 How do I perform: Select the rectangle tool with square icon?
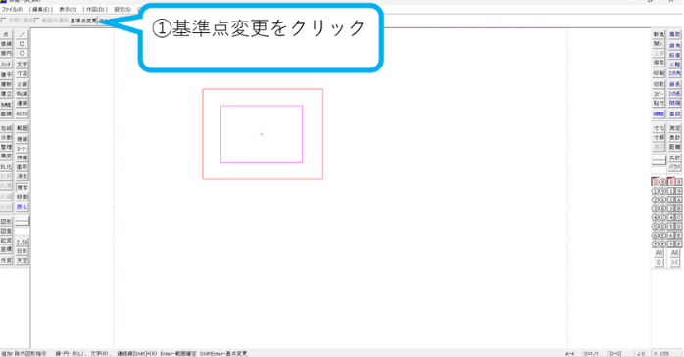[x=22, y=44]
